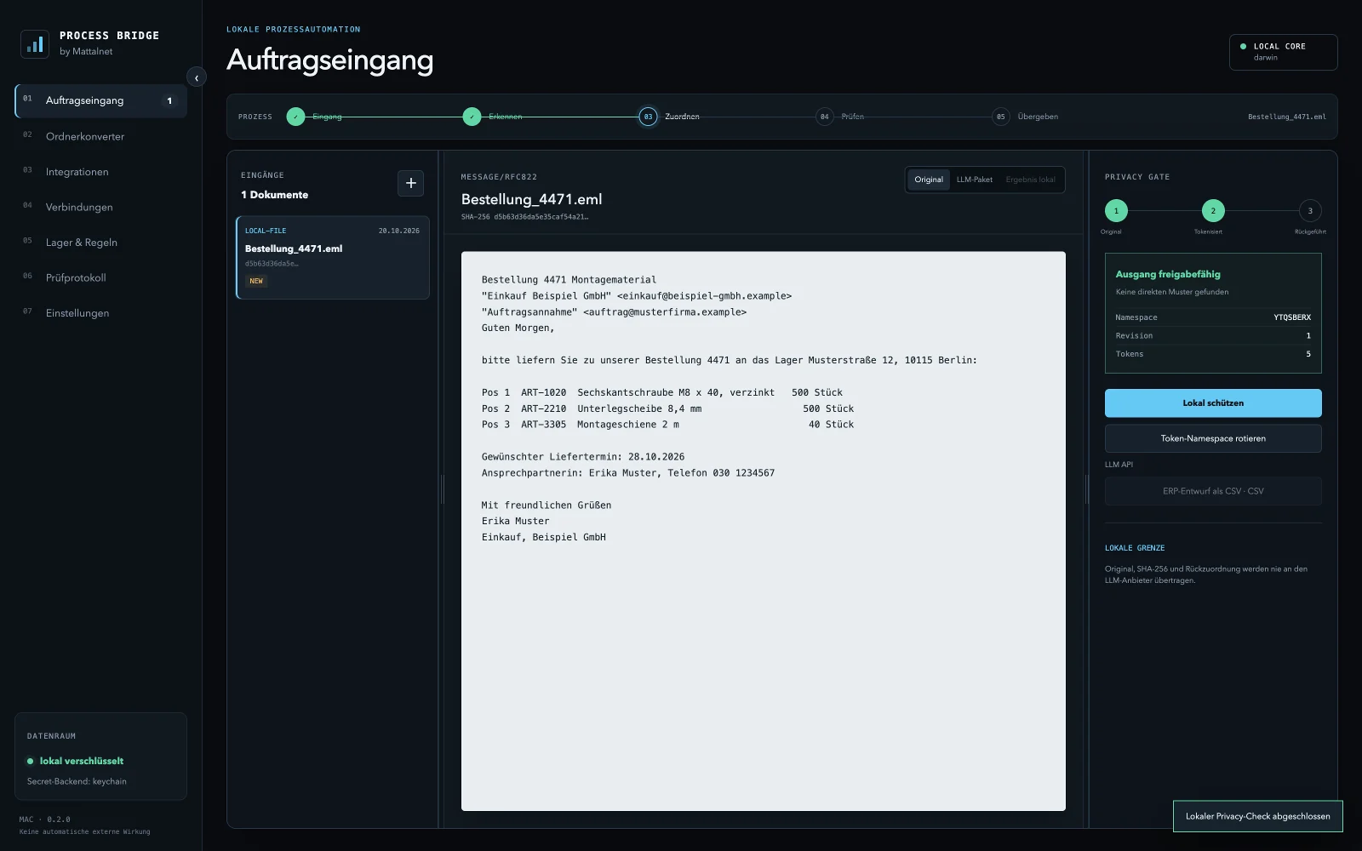Screen dimensions: 1362x851
Task: Click the right panel resize handle
Action: pos(1087,489)
